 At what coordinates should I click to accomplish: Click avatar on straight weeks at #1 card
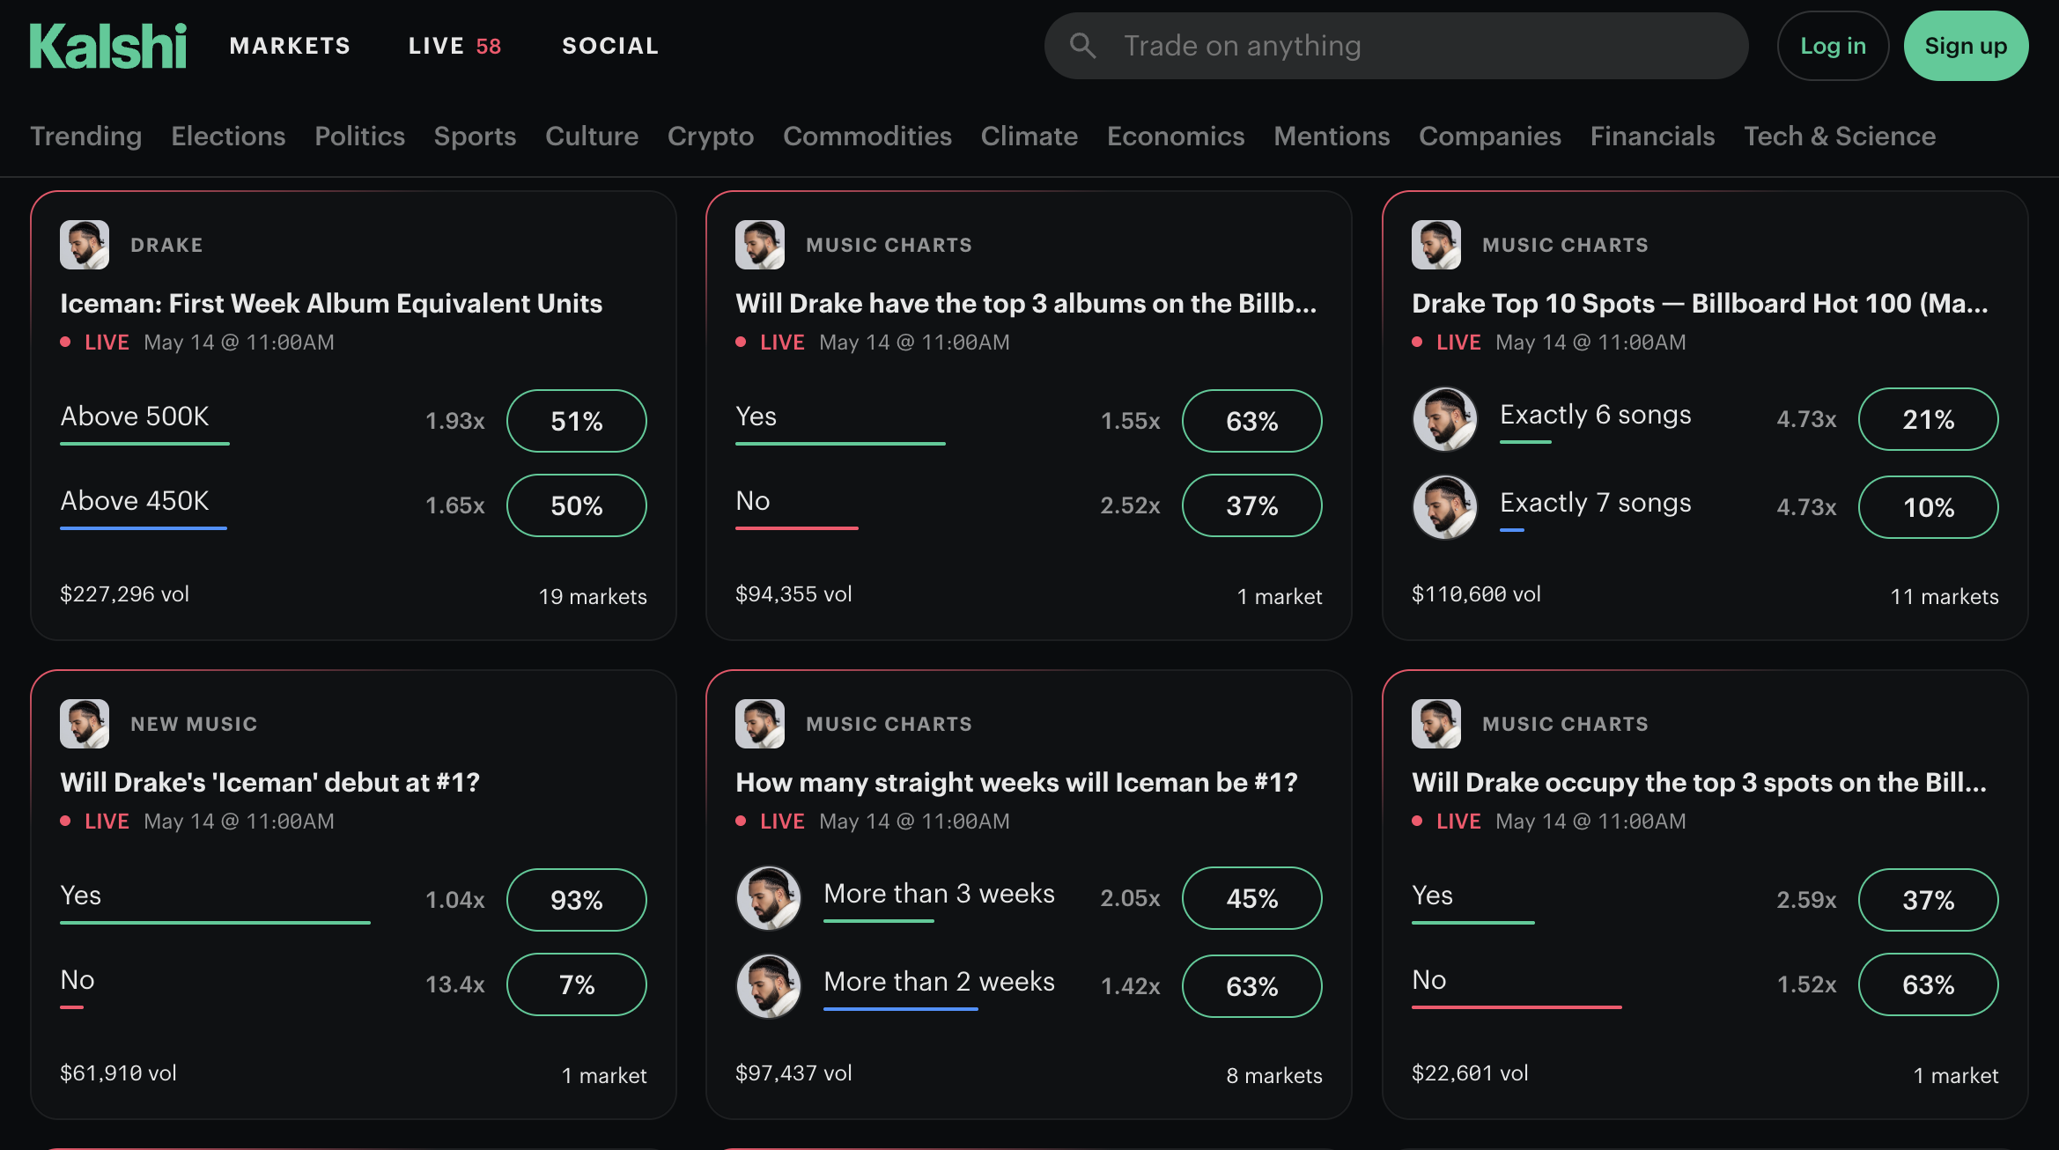point(760,724)
